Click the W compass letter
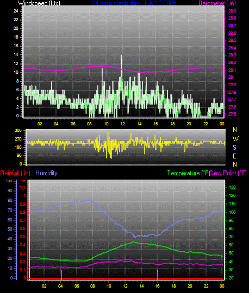This screenshot has height=293, width=249. 235,139
